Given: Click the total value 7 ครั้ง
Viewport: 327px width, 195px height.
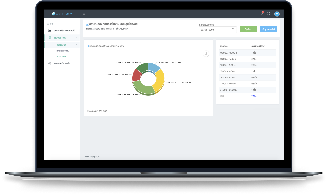Looking at the screenshot, I should 254,96.
